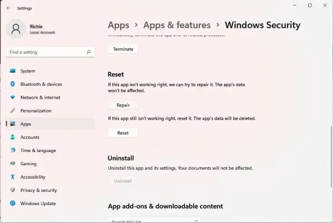Image resolution: width=333 pixels, height=223 pixels.
Task: Select the Accessibility figure icon
Action: tap(13, 177)
